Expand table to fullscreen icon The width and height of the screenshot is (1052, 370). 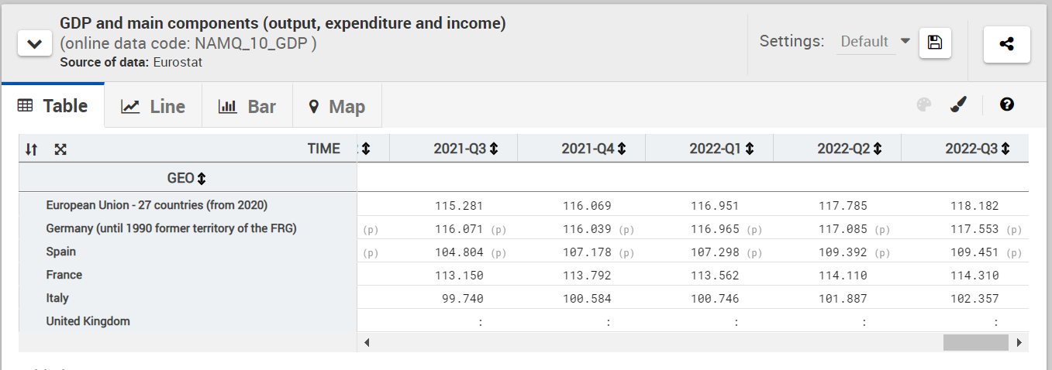point(60,149)
